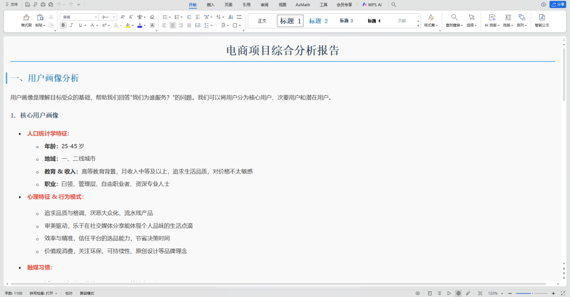Expand the styles gallery more arrow
This screenshot has width=570, height=297.
tap(419, 25)
